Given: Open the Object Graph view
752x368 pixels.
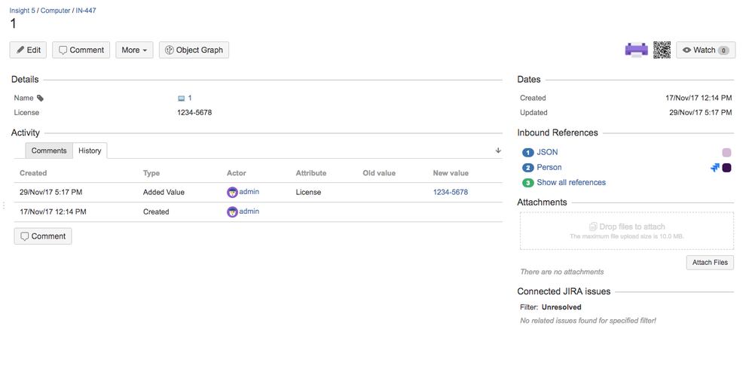Looking at the screenshot, I should tap(194, 50).
